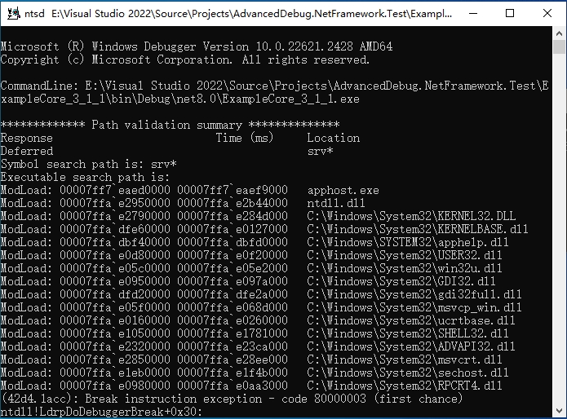The width and height of the screenshot is (567, 419).
Task: Click the win32u.dll module path
Action: click(405, 268)
